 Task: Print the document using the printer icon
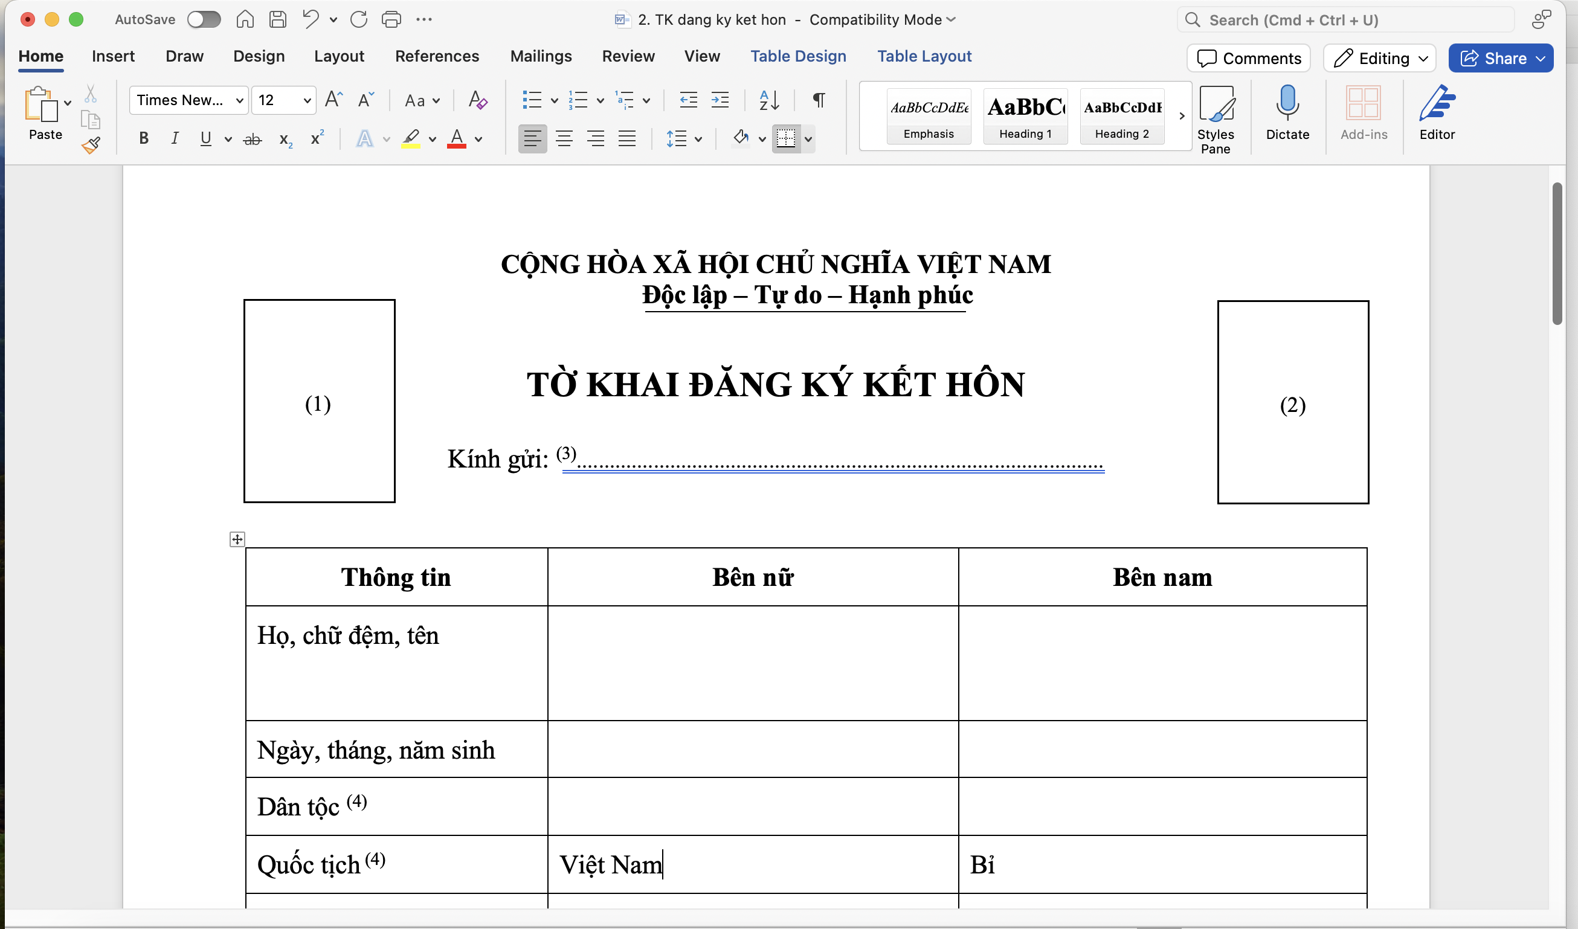391,19
